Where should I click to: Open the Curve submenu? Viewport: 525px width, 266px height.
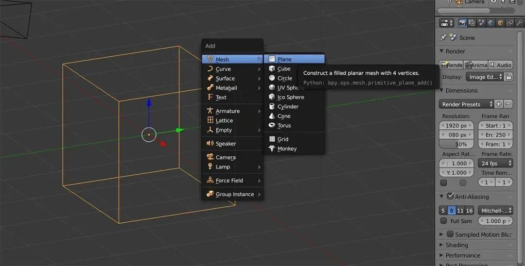(232, 69)
